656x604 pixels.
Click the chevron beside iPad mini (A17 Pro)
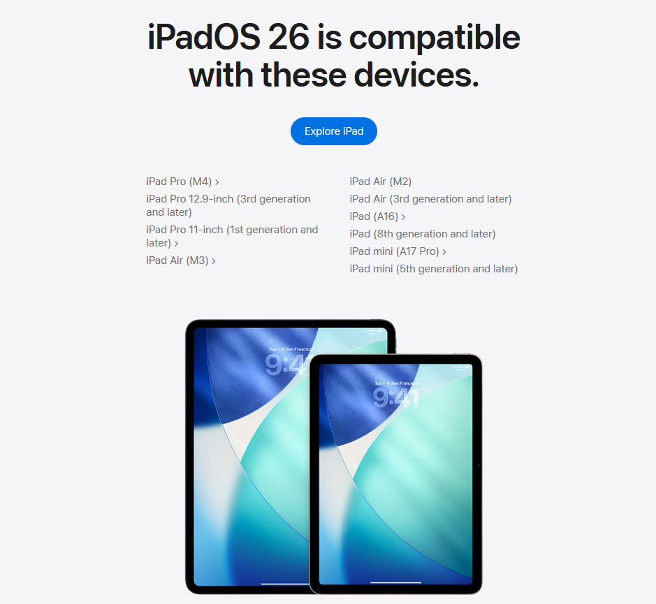(x=444, y=252)
